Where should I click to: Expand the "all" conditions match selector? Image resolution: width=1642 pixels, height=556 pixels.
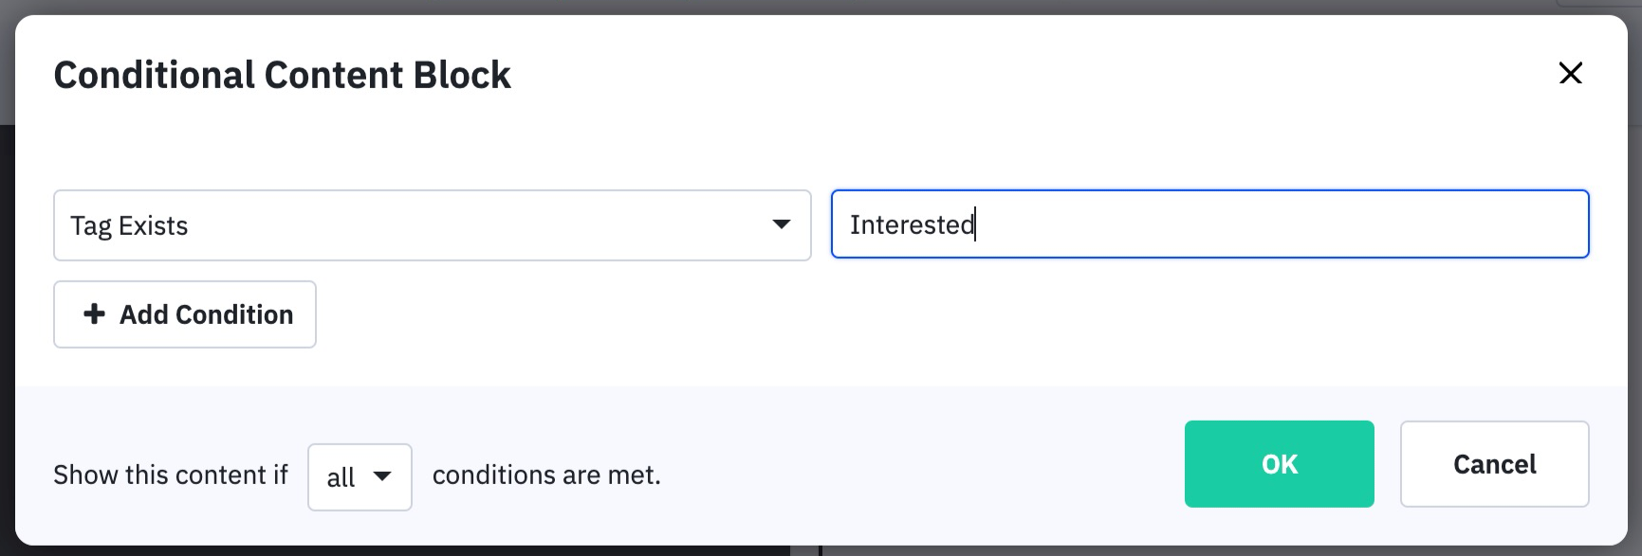tap(360, 476)
